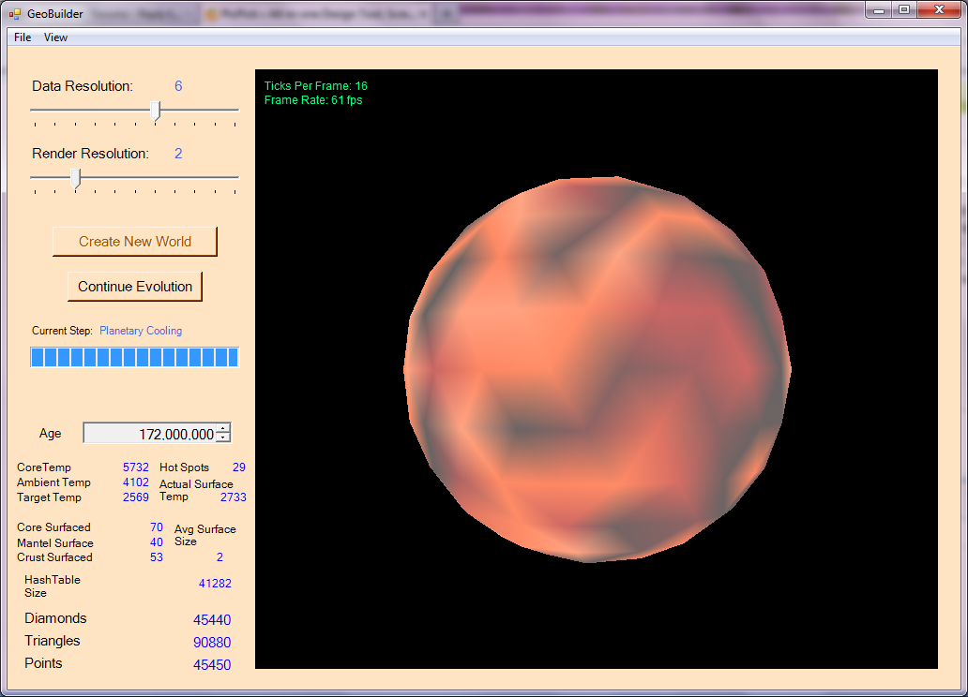Click the Actual Surface Temp value 2733

234,497
